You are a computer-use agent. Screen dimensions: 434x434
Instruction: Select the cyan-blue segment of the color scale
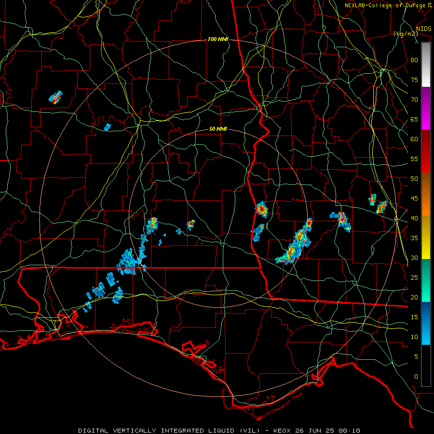(x=426, y=323)
